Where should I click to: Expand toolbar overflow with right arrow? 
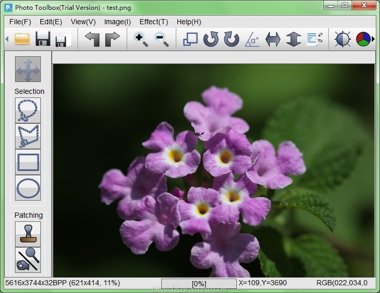tap(373, 39)
